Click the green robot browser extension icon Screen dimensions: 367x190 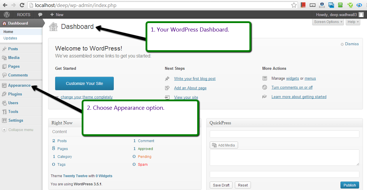tap(340, 5)
